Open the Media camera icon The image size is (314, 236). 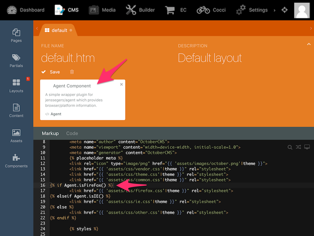[94, 10]
